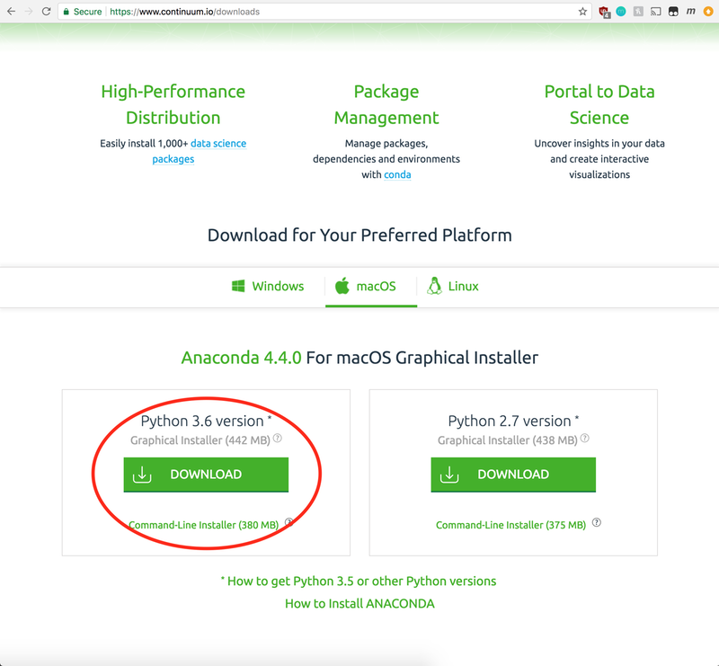Open the 'How to Install ANACONDA' link
Viewport: 719px width, 666px height.
click(359, 604)
